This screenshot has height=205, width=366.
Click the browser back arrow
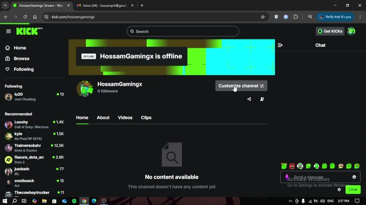point(6,17)
